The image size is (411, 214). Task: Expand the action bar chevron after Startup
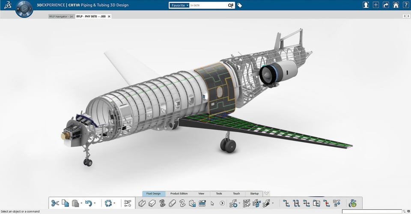(266, 193)
